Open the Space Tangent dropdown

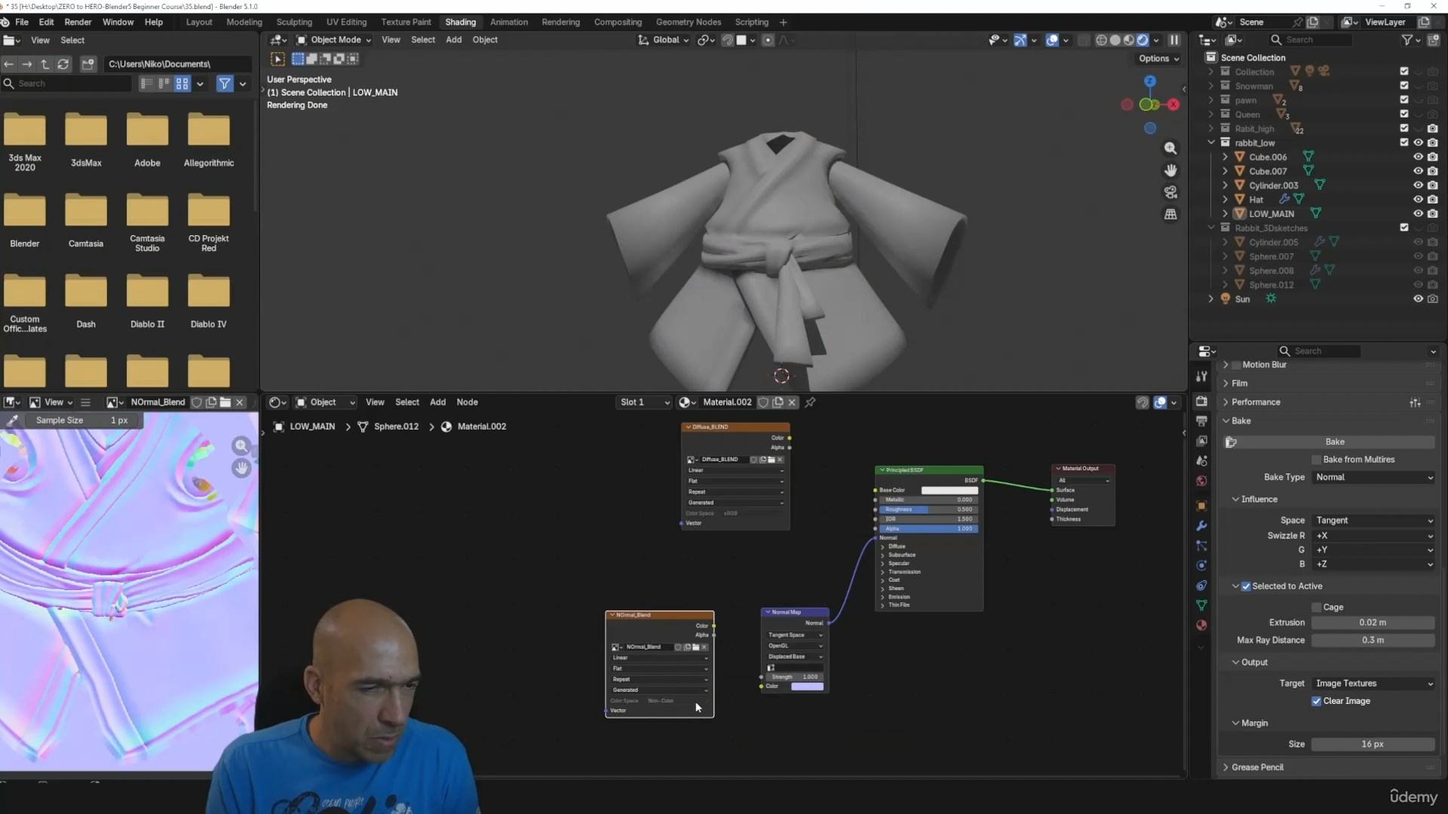click(1373, 521)
